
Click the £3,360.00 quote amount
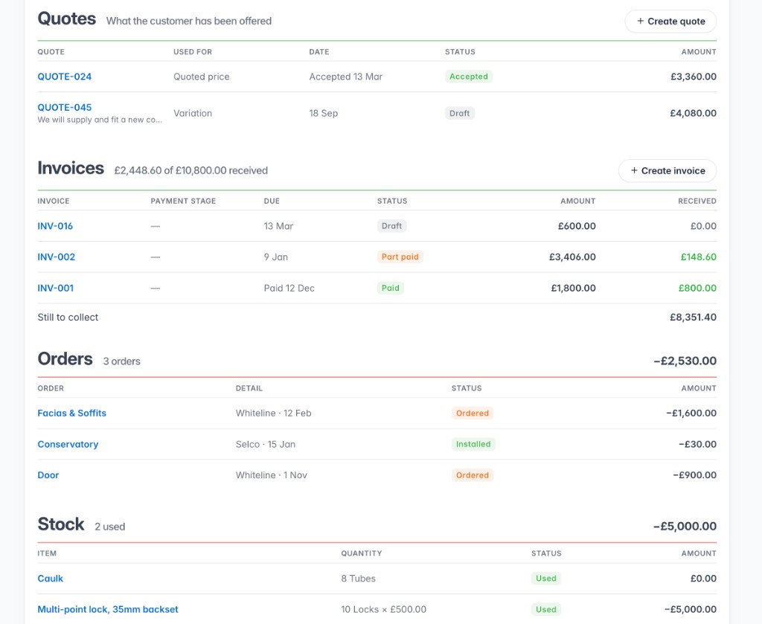click(693, 77)
